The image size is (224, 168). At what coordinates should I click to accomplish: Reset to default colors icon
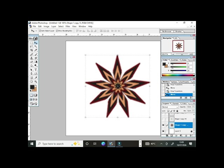coord(31,91)
